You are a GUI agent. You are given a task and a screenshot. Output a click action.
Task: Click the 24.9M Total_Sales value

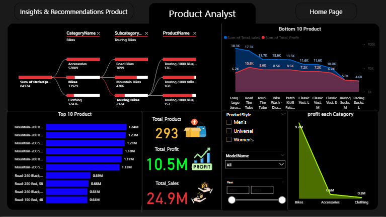pos(167,198)
